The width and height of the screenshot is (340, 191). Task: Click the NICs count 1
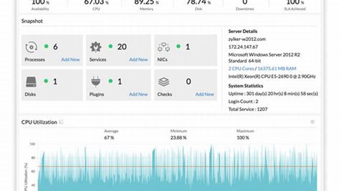[188, 47]
